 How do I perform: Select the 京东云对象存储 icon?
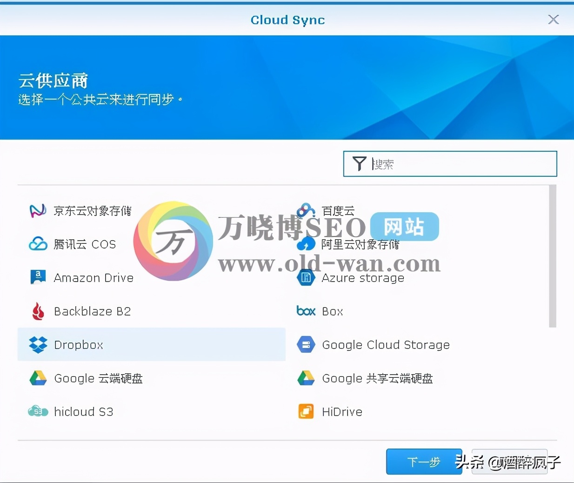(x=38, y=210)
